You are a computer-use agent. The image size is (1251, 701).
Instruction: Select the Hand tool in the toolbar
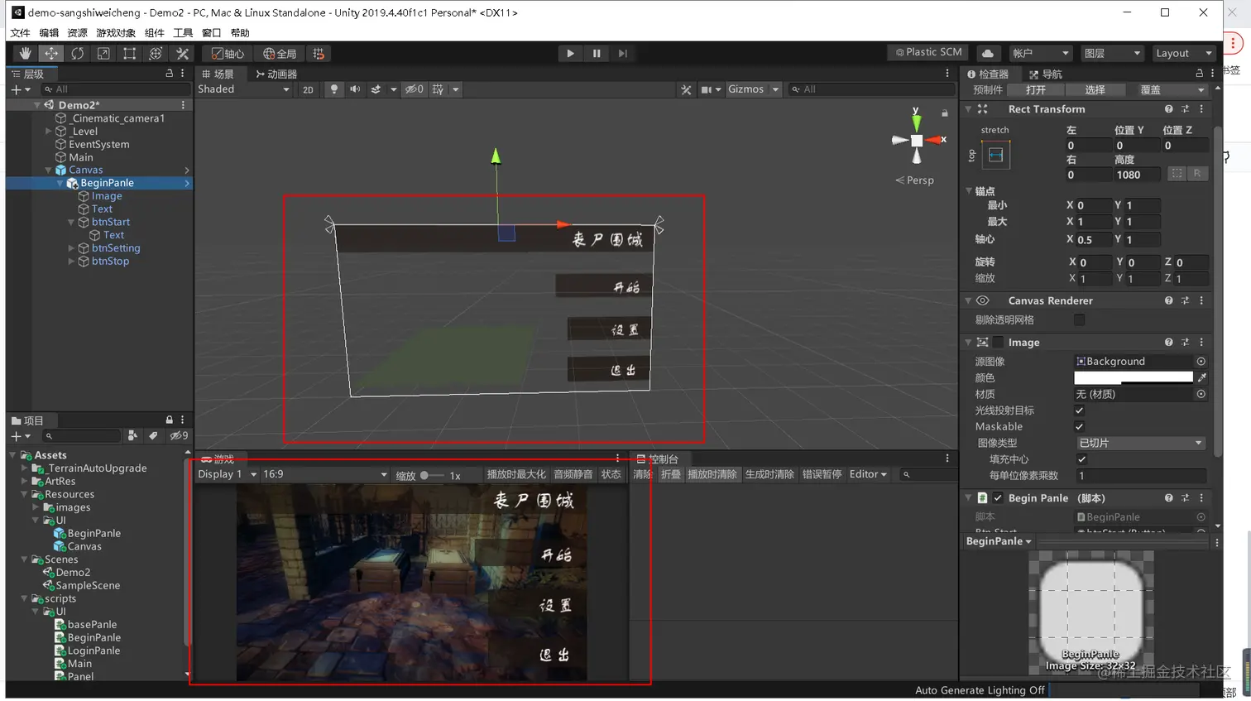pyautogui.click(x=25, y=54)
